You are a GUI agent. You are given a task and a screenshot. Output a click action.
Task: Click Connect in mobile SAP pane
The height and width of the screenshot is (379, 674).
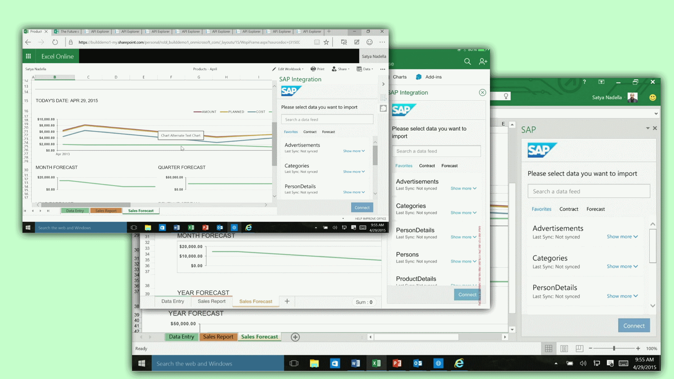467,295
